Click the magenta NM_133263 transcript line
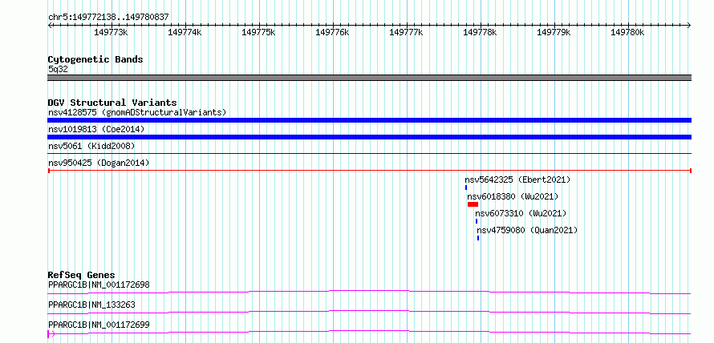This screenshot has width=714, height=343. point(369,312)
